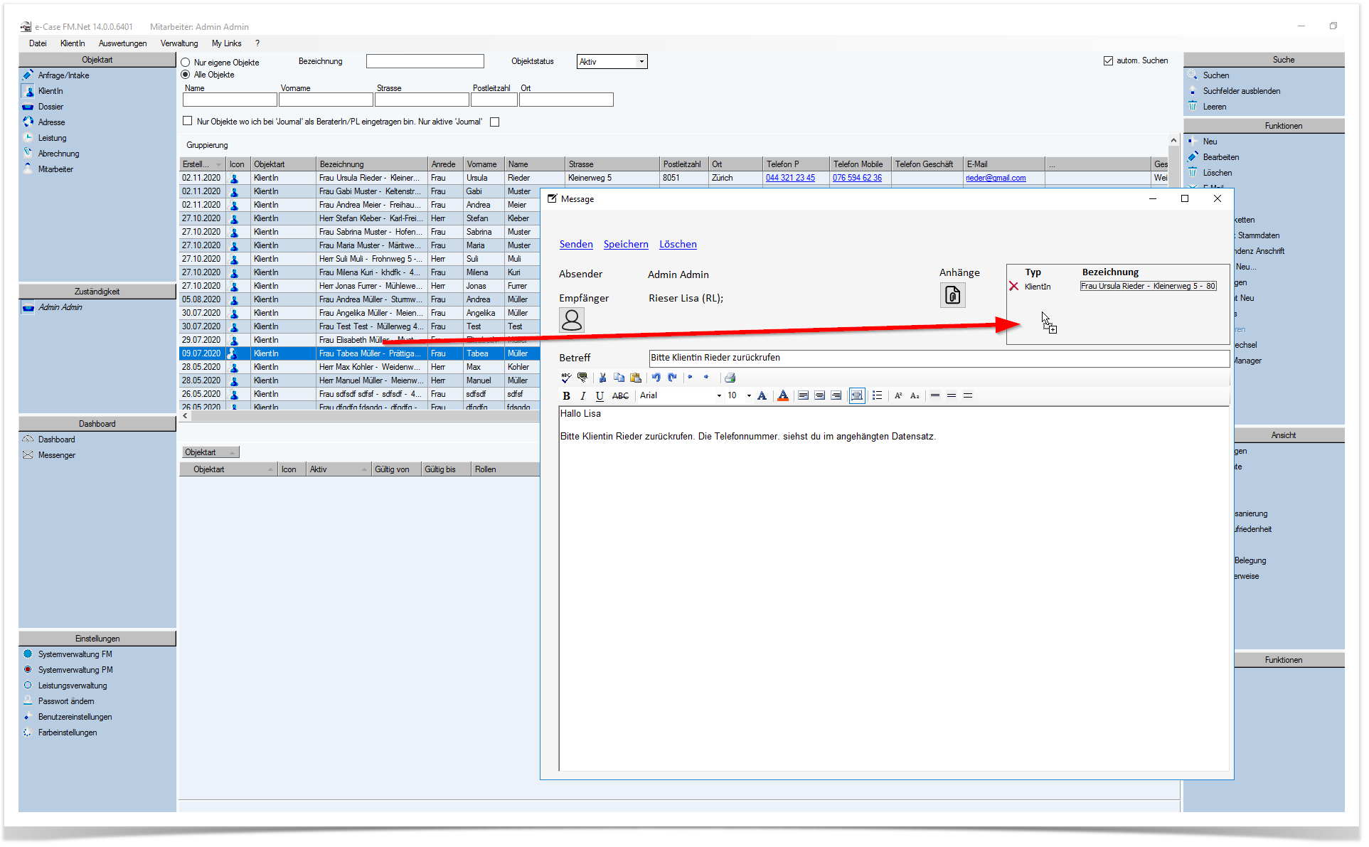Click into the Betreff subject field

pos(939,358)
